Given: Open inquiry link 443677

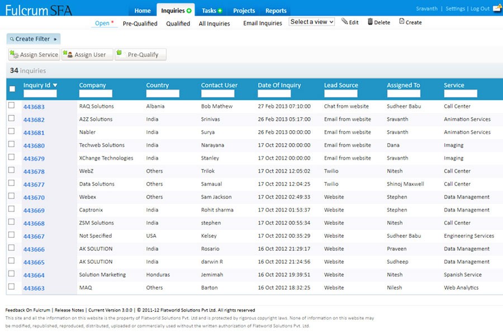Looking at the screenshot, I should [x=34, y=184].
